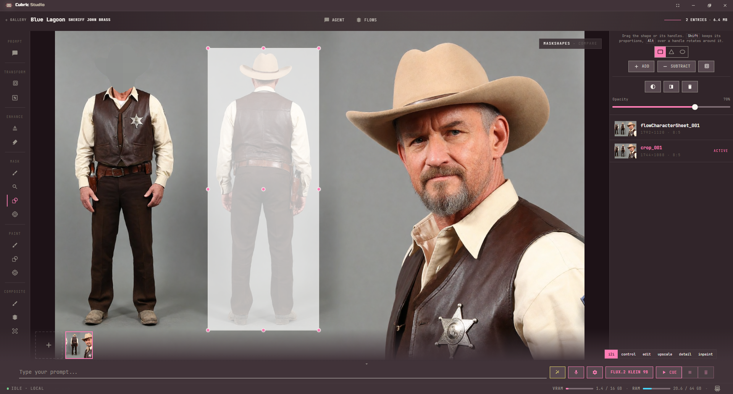Select the active Mask shapes tool

click(15, 200)
